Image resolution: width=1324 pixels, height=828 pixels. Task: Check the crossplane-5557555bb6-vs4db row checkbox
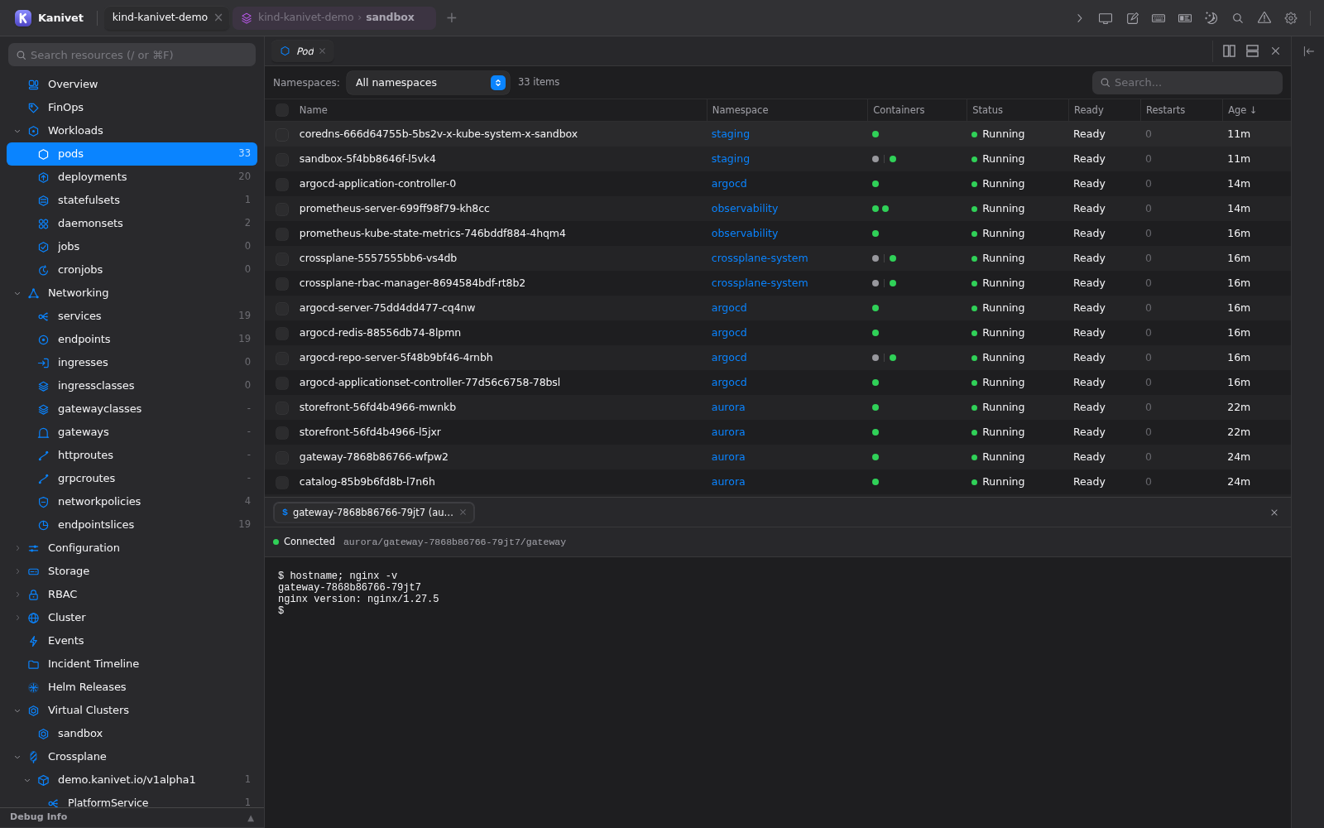click(x=282, y=258)
